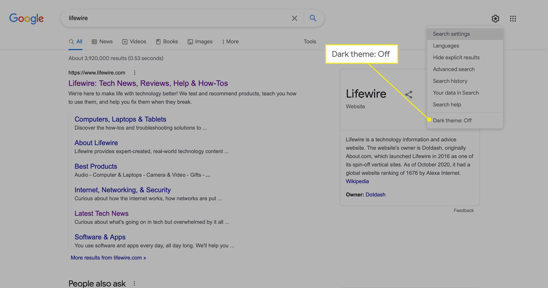Image resolution: width=548 pixels, height=288 pixels.
Task: Switch to the Videos tab
Action: 134,42
